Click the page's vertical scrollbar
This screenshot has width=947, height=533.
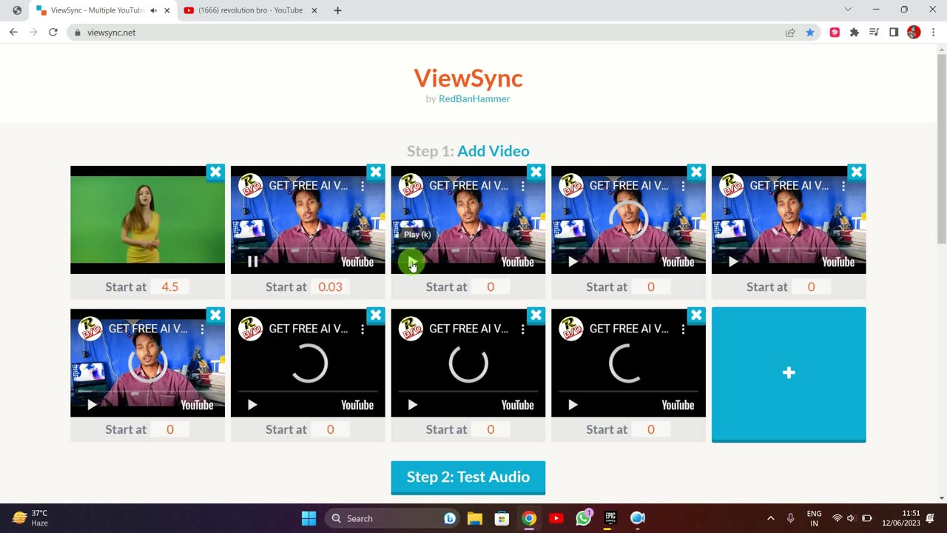coord(941,148)
